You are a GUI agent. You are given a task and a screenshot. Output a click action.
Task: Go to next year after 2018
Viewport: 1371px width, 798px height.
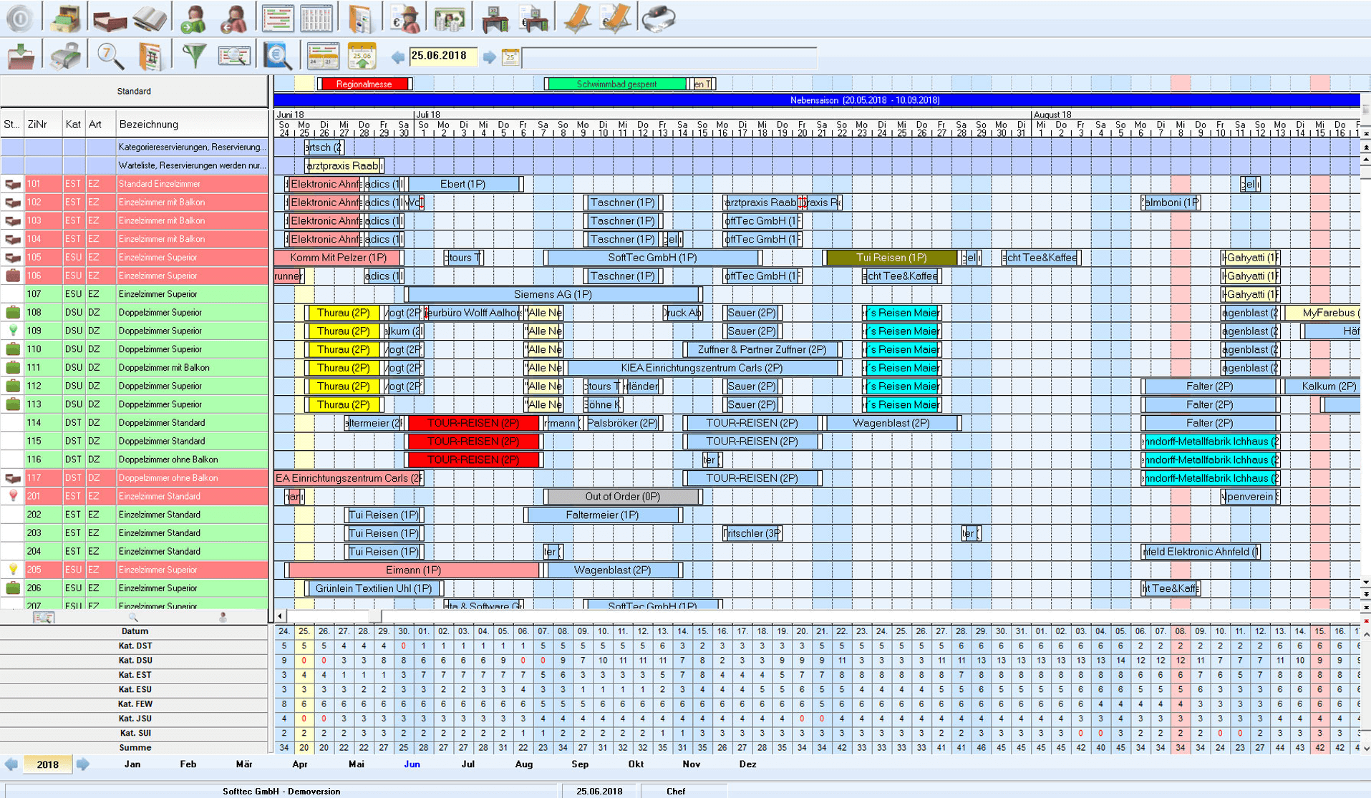(83, 764)
